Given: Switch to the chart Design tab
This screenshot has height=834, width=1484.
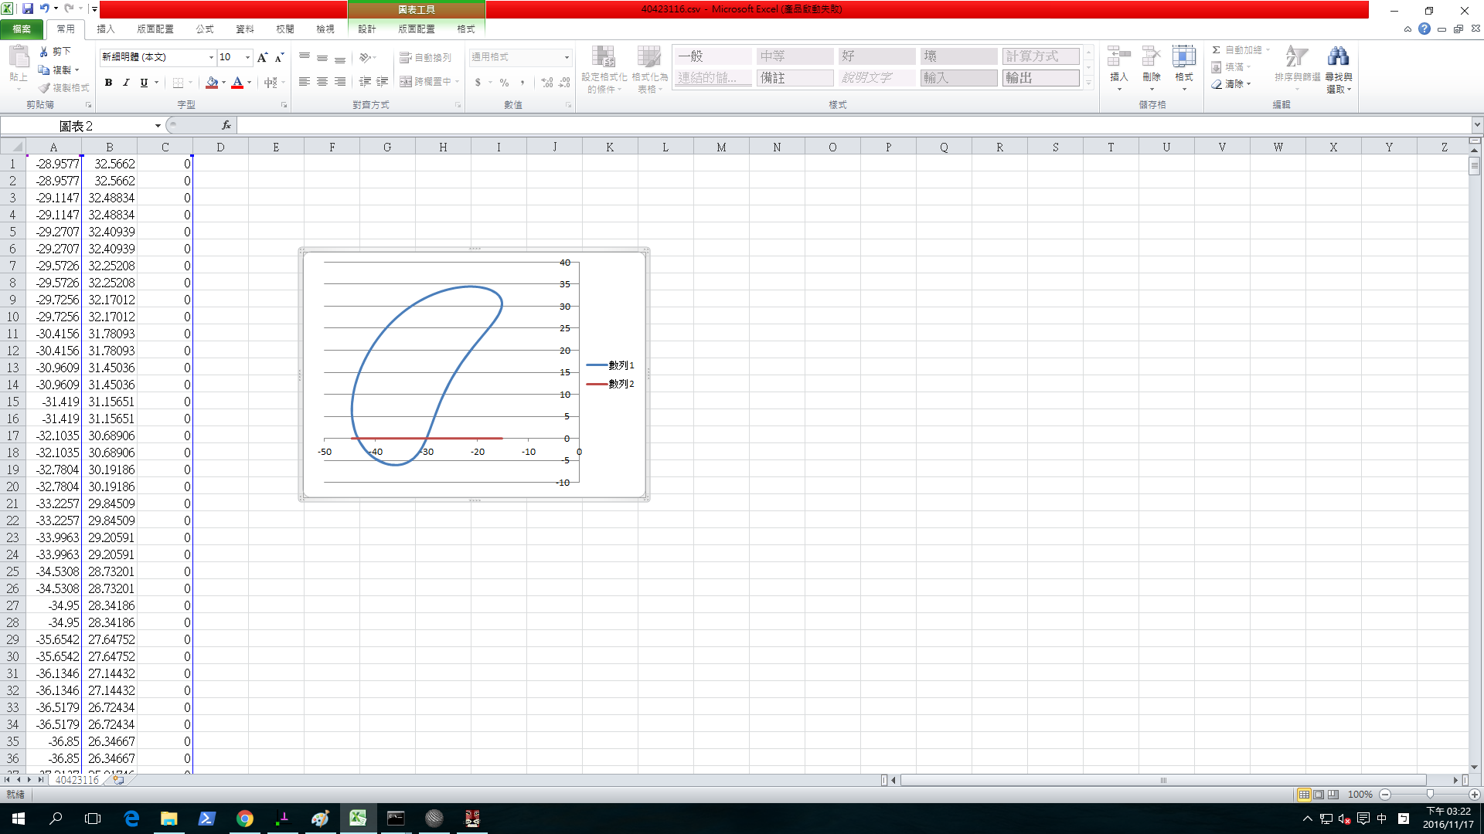Looking at the screenshot, I should pyautogui.click(x=366, y=29).
